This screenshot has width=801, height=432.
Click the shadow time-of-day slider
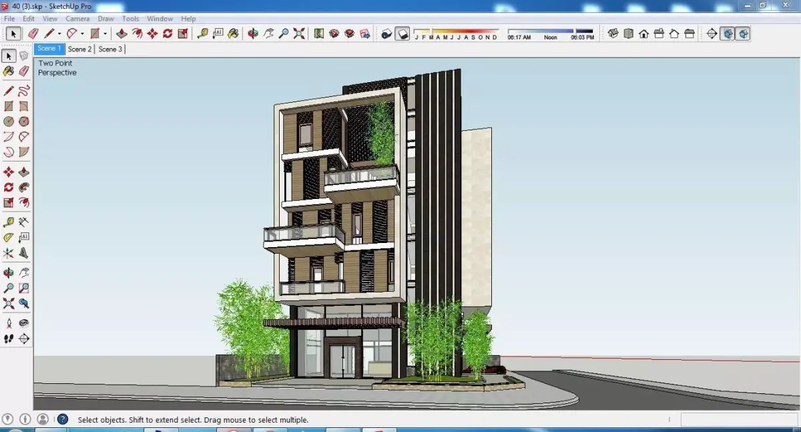[550, 31]
